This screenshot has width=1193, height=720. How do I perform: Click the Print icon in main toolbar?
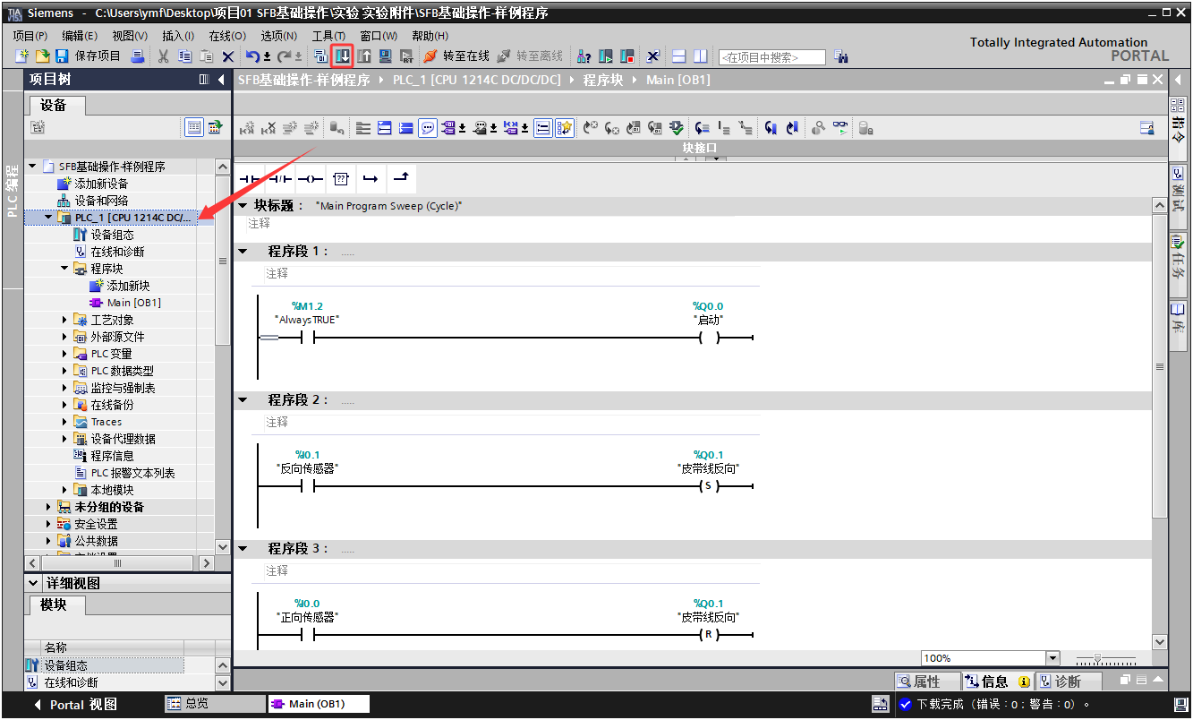(138, 56)
